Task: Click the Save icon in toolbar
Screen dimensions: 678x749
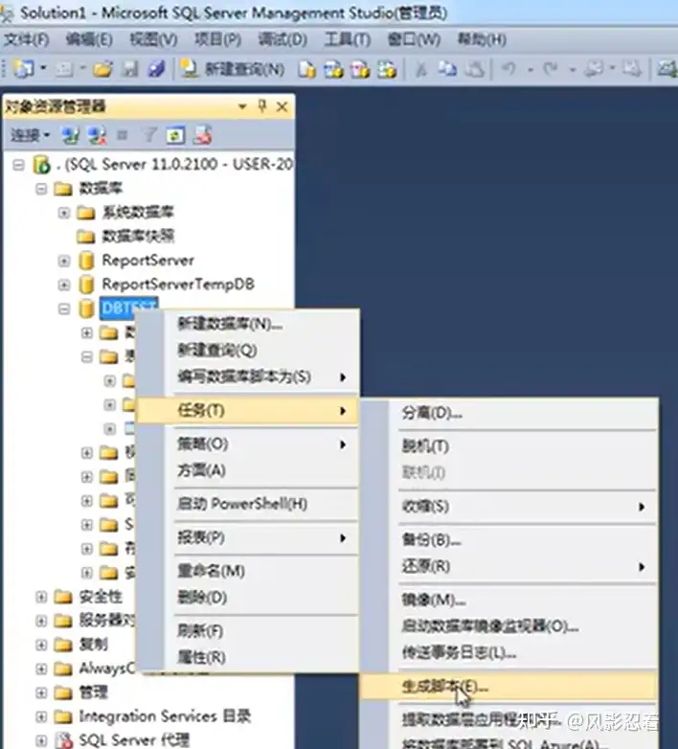Action: tap(129, 70)
